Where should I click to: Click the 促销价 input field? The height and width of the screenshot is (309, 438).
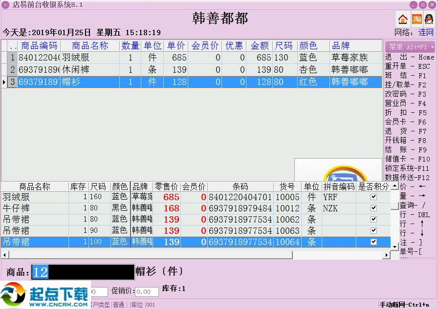(147, 292)
